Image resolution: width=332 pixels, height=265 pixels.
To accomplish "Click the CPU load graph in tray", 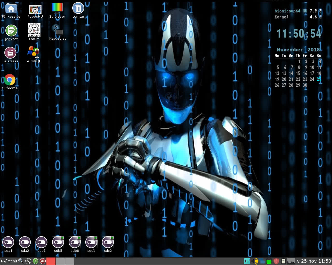I will [291, 261].
